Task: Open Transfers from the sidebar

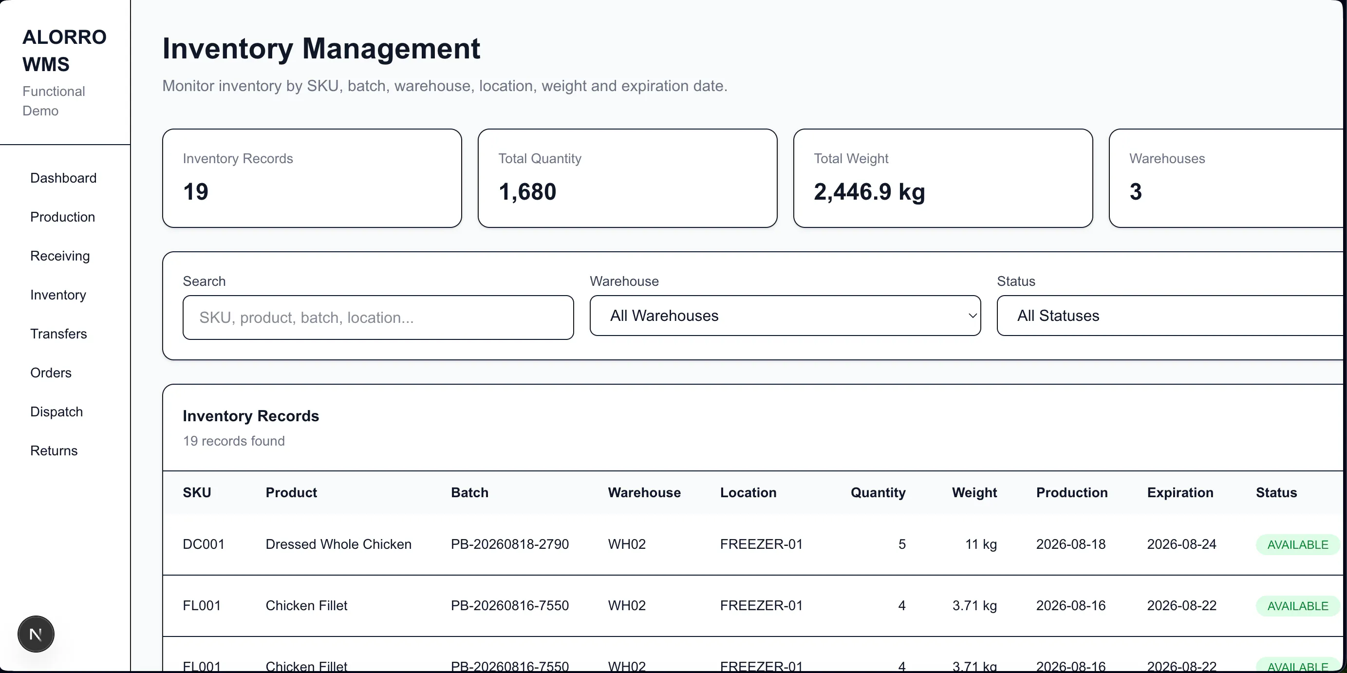Action: [58, 334]
